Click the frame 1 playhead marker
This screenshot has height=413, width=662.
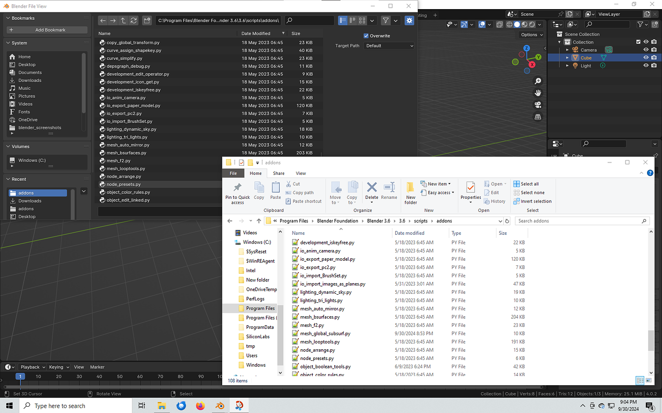pos(20,377)
